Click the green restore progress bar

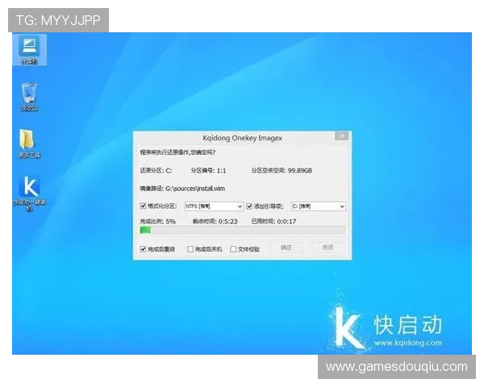(x=242, y=230)
